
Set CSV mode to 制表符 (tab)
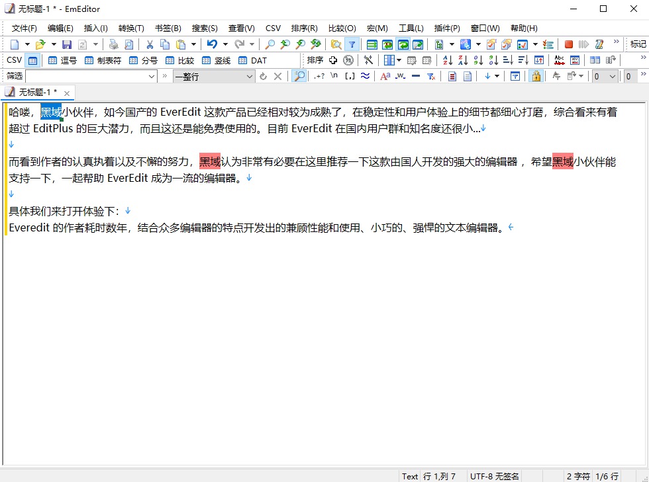[x=103, y=60]
